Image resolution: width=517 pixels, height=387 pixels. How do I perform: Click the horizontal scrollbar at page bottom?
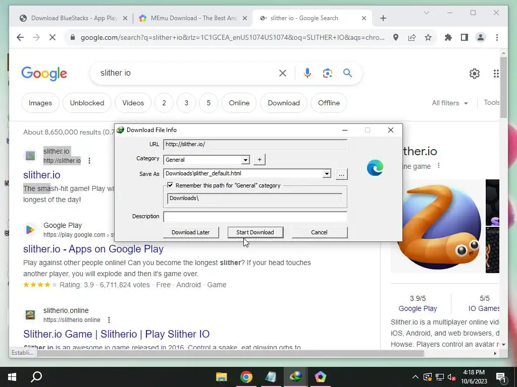click(230, 353)
